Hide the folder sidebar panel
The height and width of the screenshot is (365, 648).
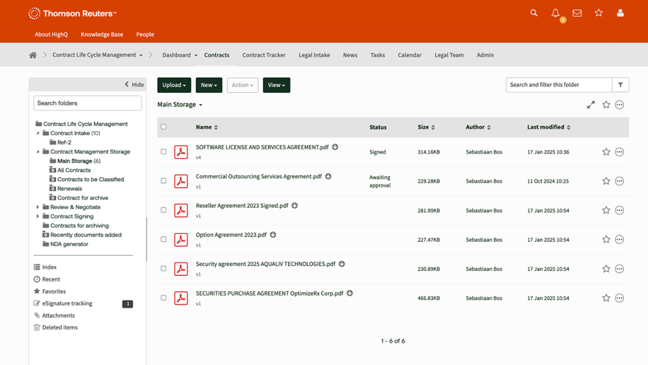coord(134,84)
